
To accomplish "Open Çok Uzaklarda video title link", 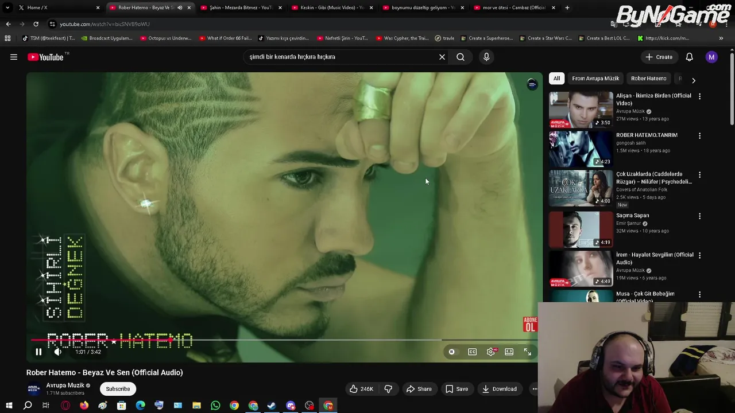I will click(654, 178).
